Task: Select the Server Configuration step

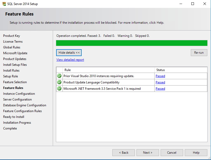Action: click(x=18, y=99)
